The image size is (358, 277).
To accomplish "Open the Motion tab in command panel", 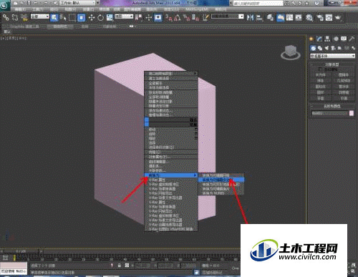I will pos(336,39).
